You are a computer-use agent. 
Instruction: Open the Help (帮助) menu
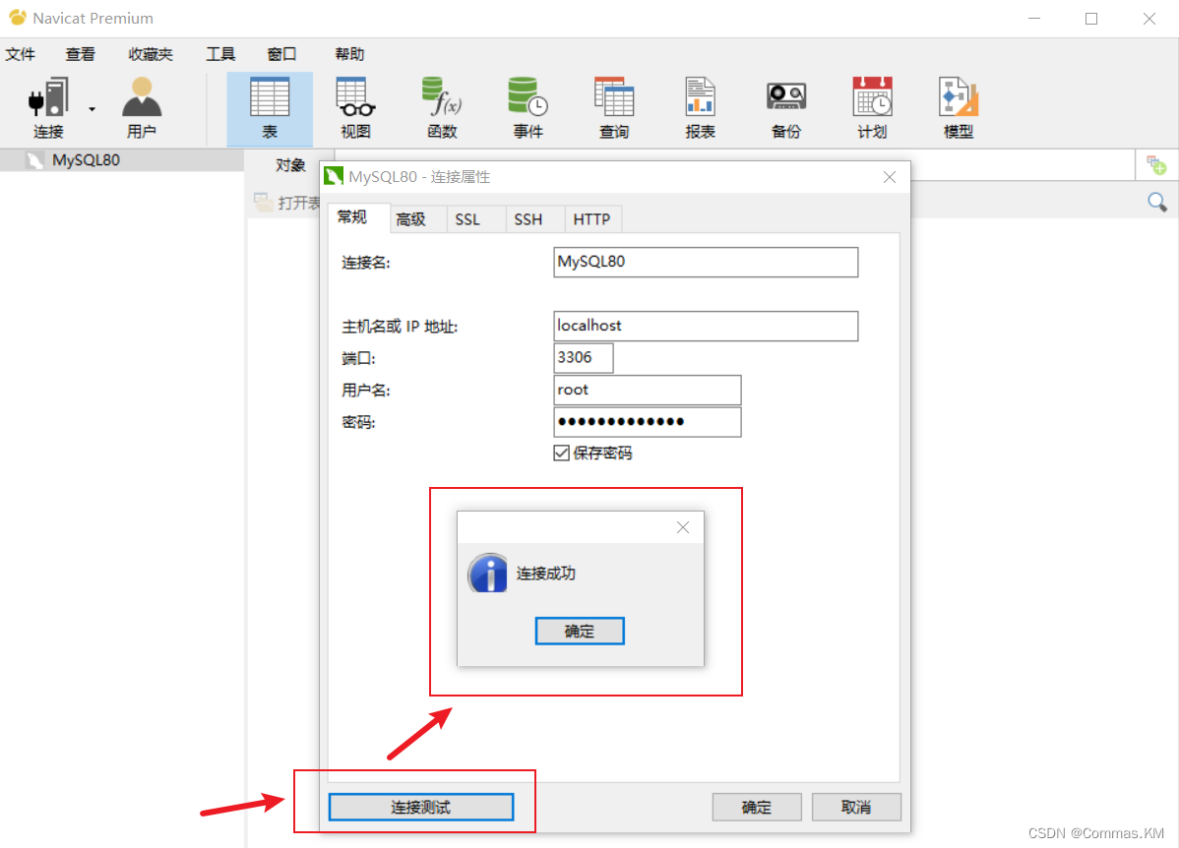pos(349,54)
